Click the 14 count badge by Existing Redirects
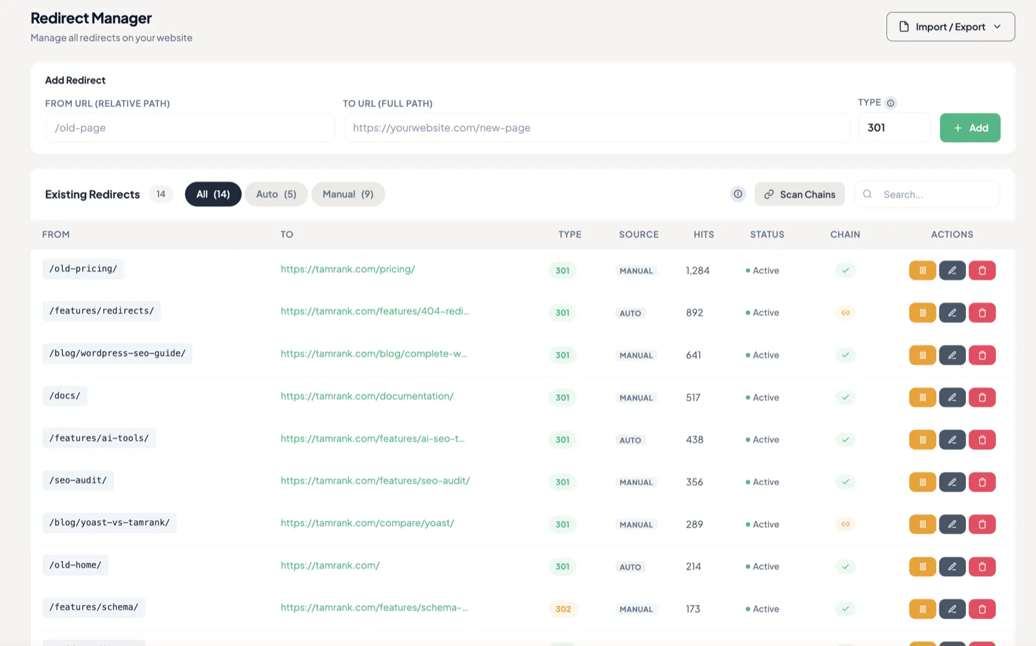 [161, 194]
